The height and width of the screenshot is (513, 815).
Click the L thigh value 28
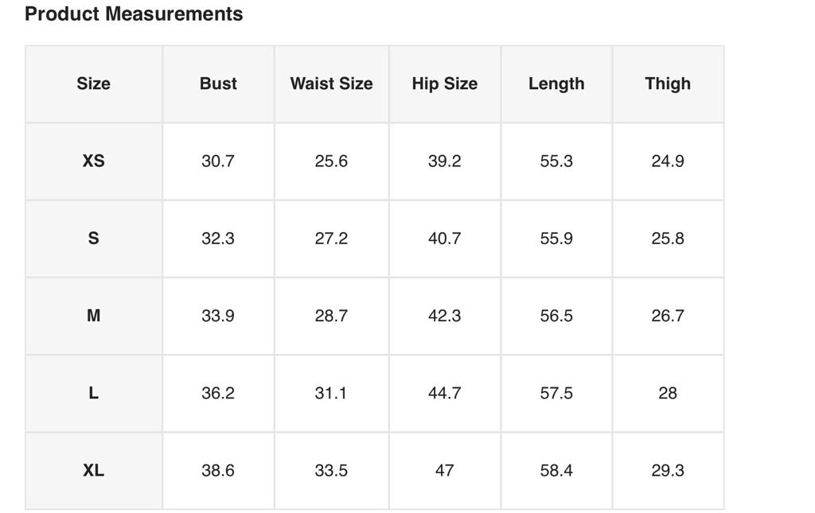point(668,393)
